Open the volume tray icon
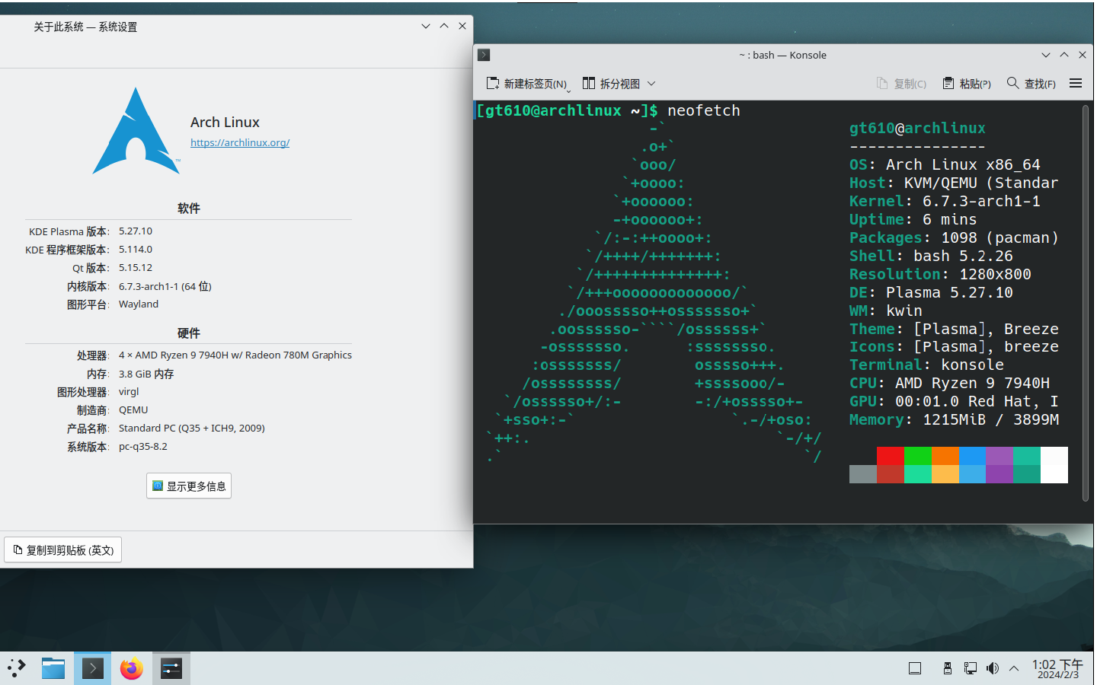The width and height of the screenshot is (1097, 685). (x=992, y=668)
